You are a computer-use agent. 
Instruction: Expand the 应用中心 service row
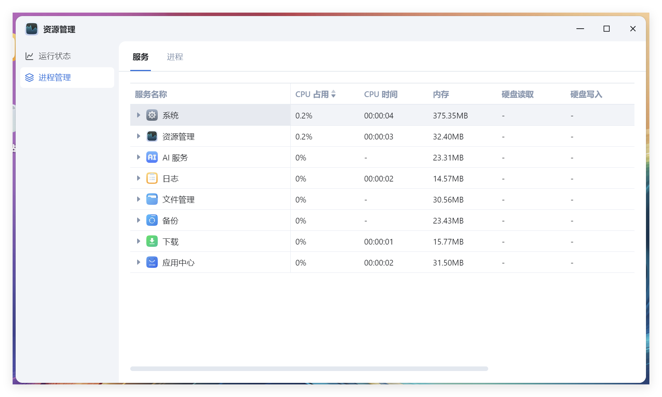(x=139, y=262)
